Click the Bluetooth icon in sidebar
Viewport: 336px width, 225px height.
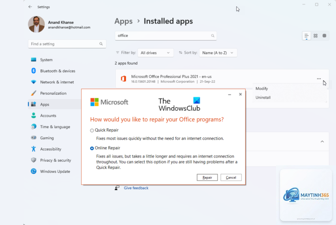point(34,71)
